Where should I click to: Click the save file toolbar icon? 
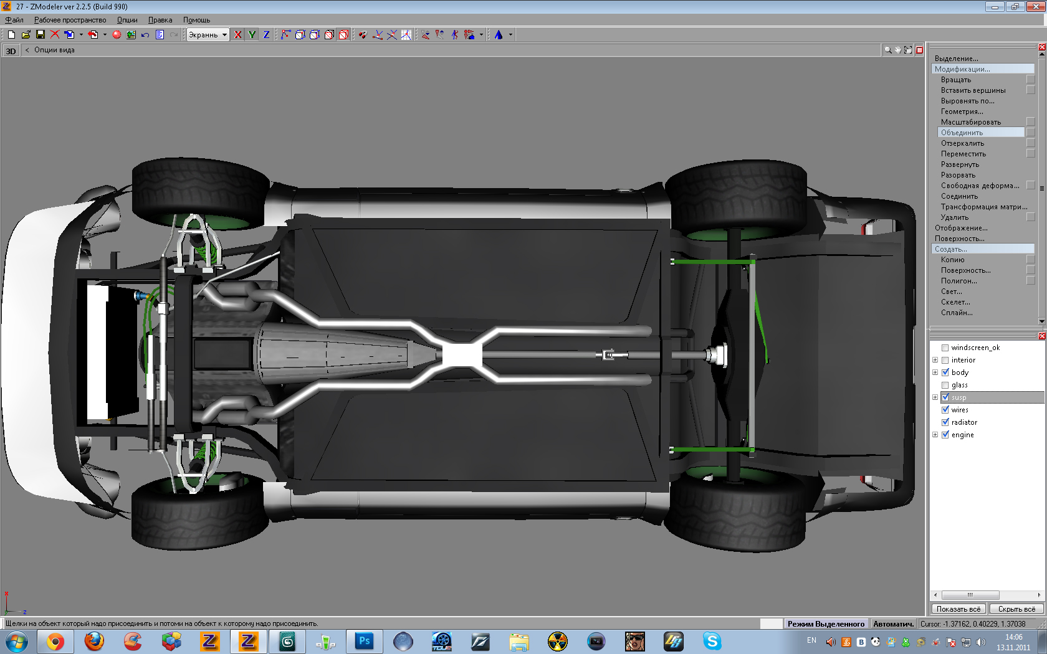click(41, 35)
